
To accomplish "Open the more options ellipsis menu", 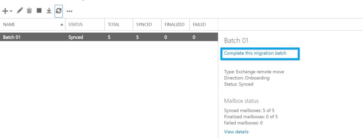I will click(x=69, y=11).
